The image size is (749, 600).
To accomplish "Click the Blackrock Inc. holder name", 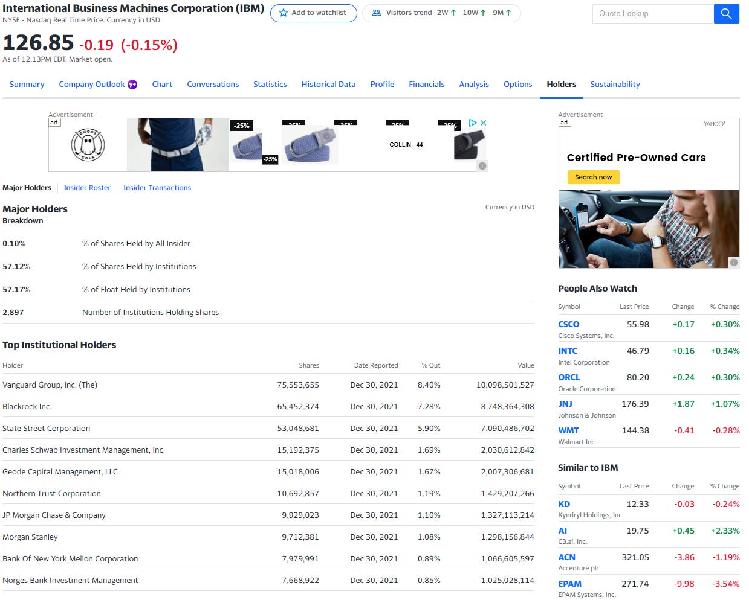I will (x=27, y=406).
